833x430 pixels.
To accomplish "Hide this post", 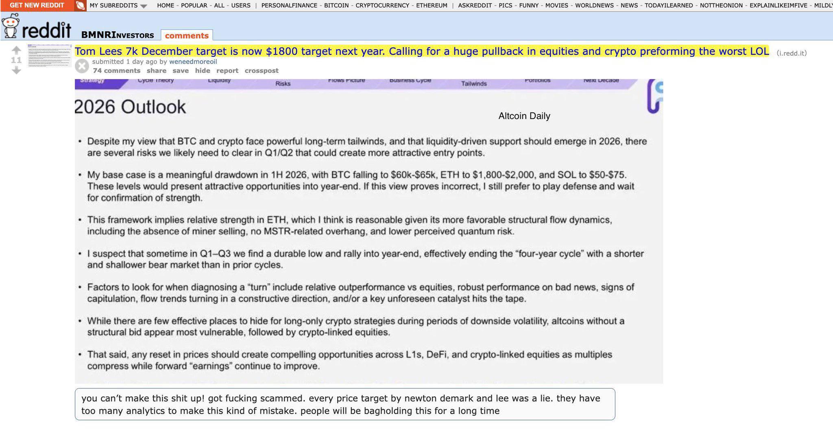I will coord(203,71).
